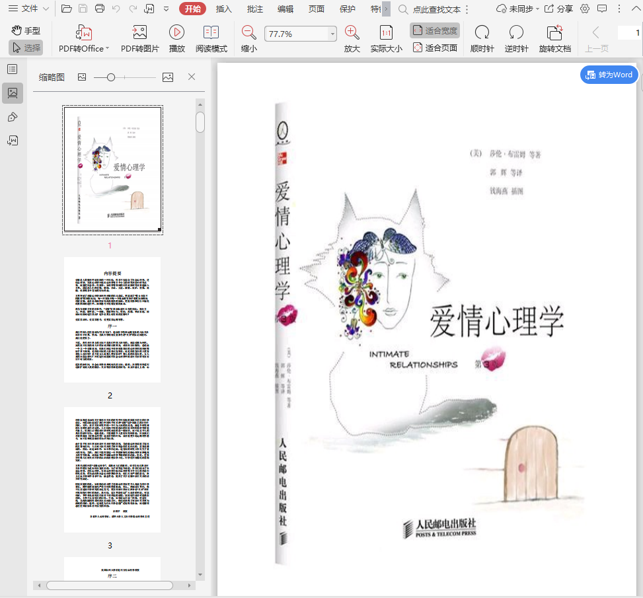This screenshot has width=643, height=598.
Task: Open the feedback comment icon
Action: pos(602,9)
